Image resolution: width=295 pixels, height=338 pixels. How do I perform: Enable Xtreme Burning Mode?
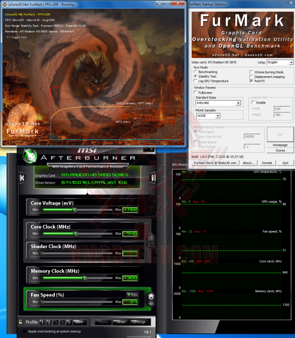tap(251, 72)
